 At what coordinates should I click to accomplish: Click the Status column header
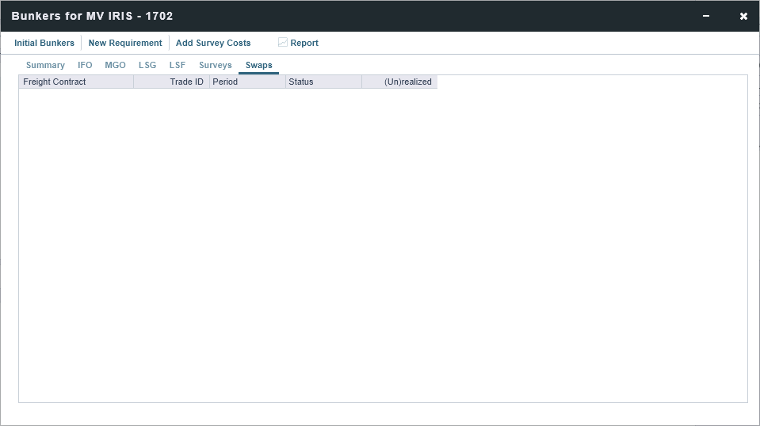click(323, 82)
